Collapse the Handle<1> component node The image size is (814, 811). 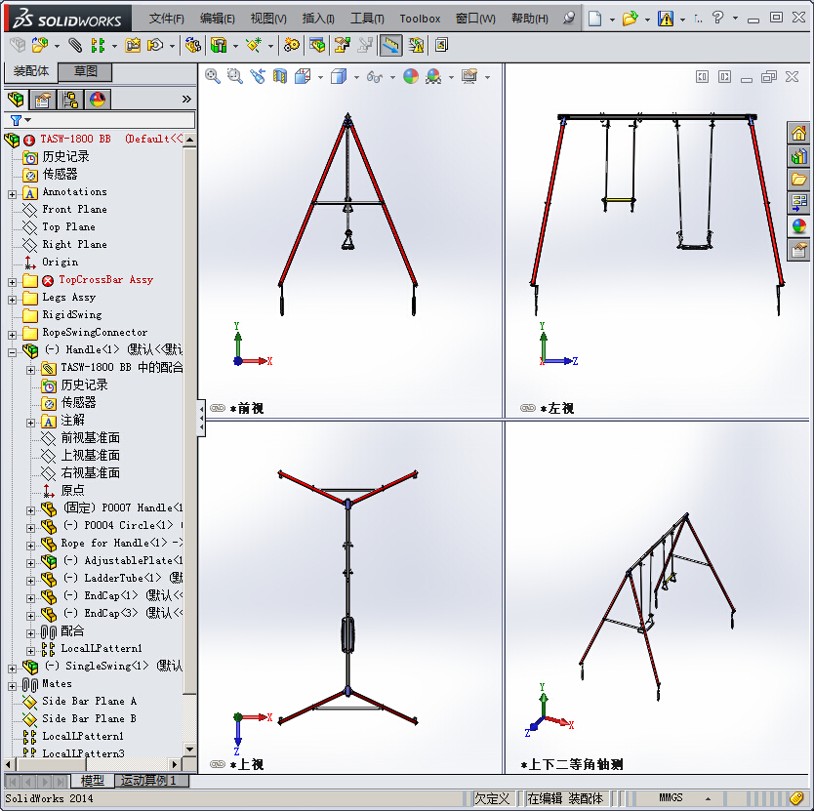coord(13,352)
